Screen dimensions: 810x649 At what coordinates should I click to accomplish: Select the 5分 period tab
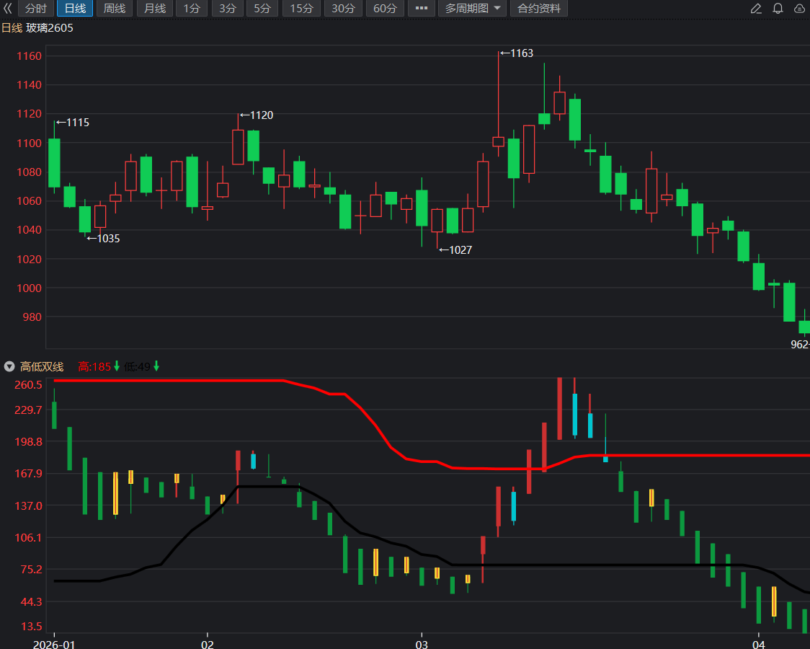(262, 8)
